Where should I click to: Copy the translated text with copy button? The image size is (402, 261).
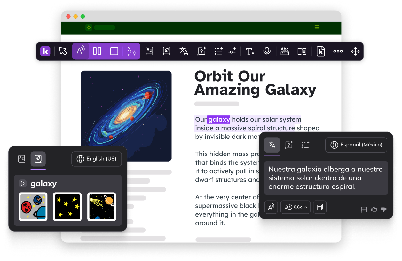click(x=320, y=207)
